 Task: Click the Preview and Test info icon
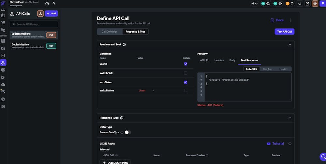click(x=124, y=44)
